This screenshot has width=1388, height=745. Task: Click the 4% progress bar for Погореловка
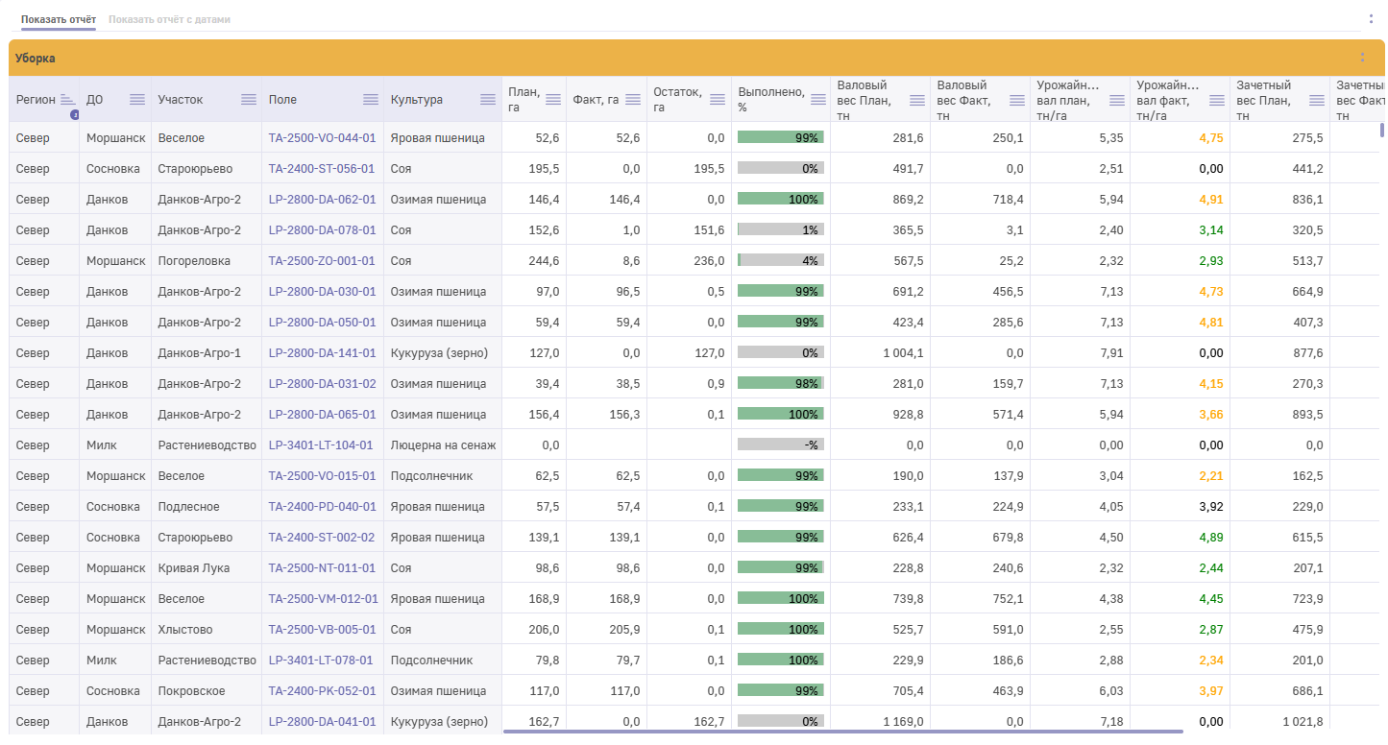coord(780,261)
